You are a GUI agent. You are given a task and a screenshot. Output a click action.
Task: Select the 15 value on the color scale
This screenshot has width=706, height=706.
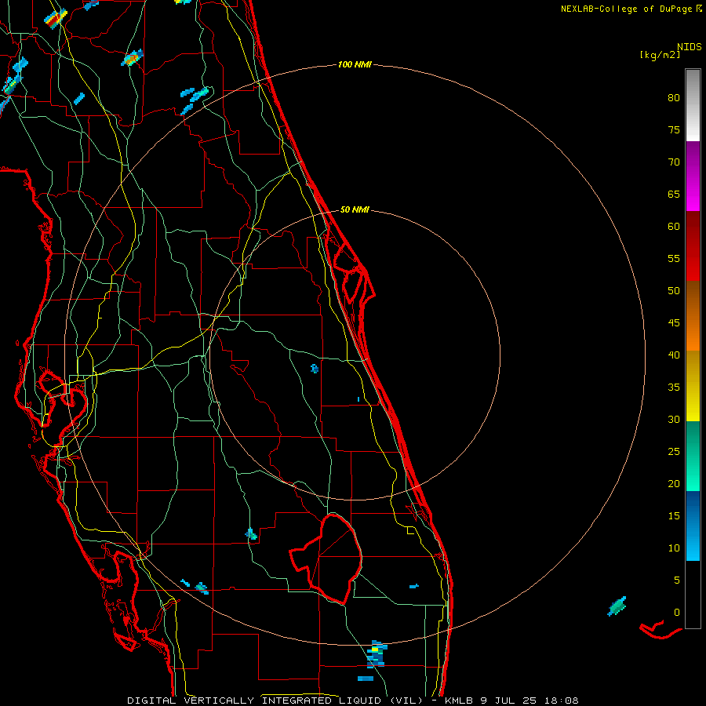point(674,516)
